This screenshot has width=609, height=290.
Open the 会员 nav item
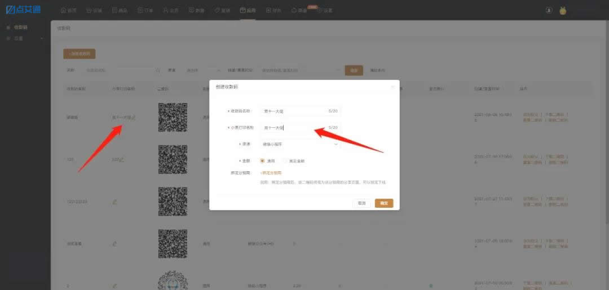pyautogui.click(x=171, y=11)
